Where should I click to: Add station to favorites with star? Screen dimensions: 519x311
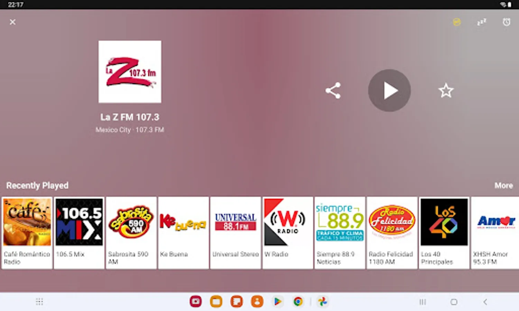pos(446,91)
